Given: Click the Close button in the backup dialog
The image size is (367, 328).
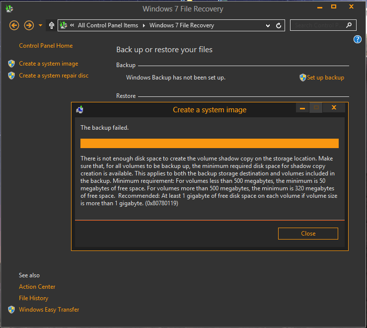Looking at the screenshot, I should pos(308,234).
